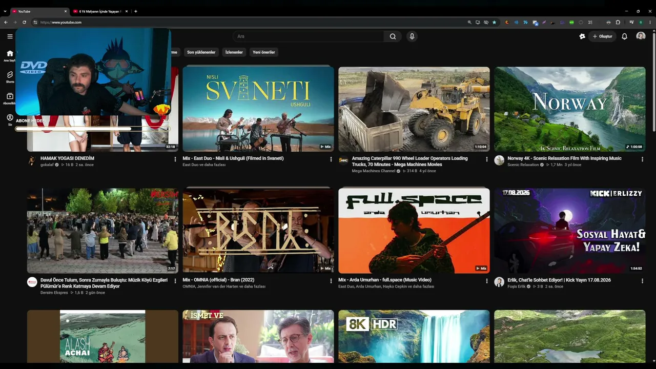Open options for Davul Önce Tulum video
The width and height of the screenshot is (656, 369).
pos(175,281)
